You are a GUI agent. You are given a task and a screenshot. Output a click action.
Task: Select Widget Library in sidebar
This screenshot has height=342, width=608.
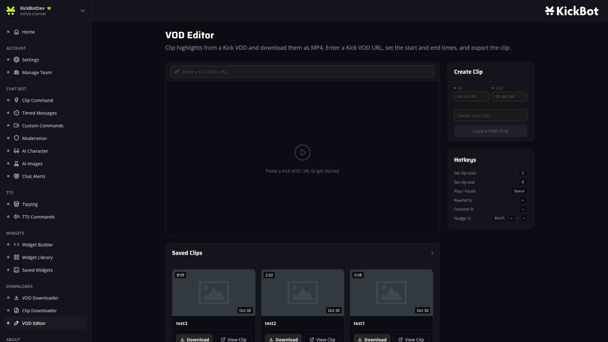[45, 257]
